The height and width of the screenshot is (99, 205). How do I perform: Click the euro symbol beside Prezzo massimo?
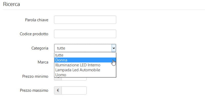[x=58, y=90]
